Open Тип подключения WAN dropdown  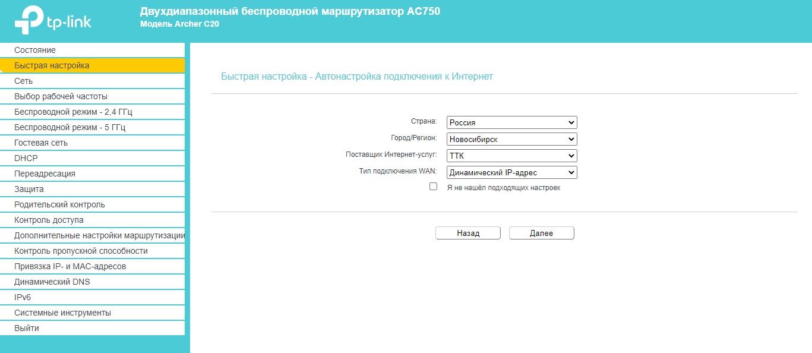pos(511,172)
